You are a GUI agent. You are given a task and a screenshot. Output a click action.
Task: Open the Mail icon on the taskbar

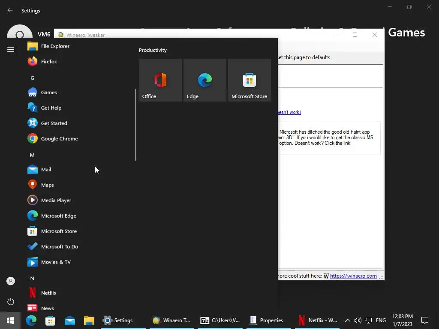point(70,320)
